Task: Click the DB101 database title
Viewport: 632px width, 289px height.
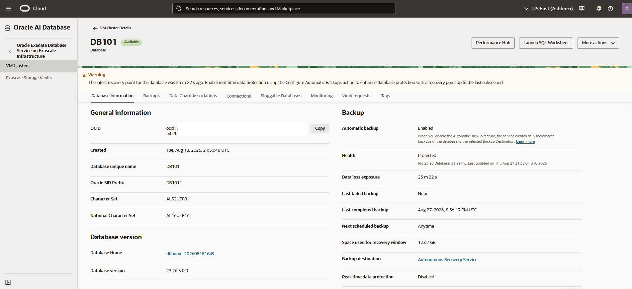Action: coord(103,42)
